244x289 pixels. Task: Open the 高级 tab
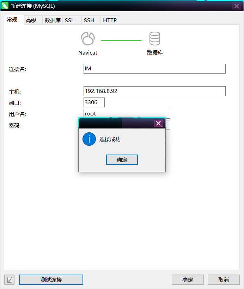(x=33, y=20)
